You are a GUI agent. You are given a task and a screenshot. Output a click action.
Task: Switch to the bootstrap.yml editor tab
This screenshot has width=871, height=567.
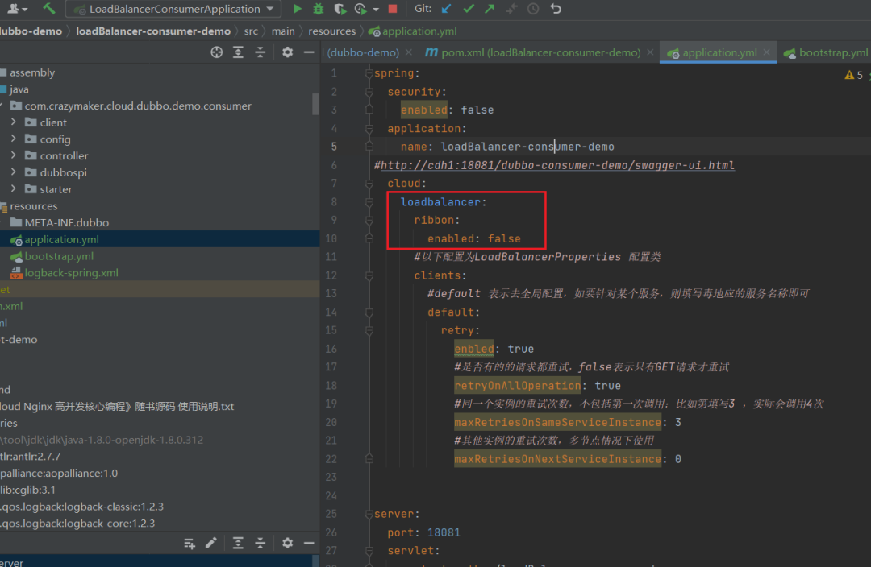(x=834, y=52)
